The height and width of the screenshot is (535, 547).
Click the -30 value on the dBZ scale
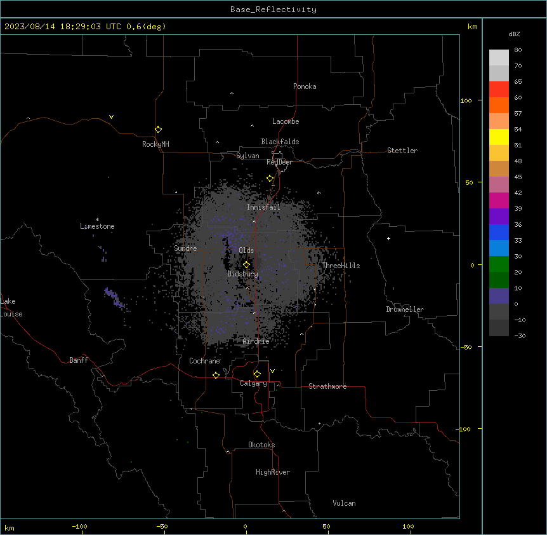[520, 335]
